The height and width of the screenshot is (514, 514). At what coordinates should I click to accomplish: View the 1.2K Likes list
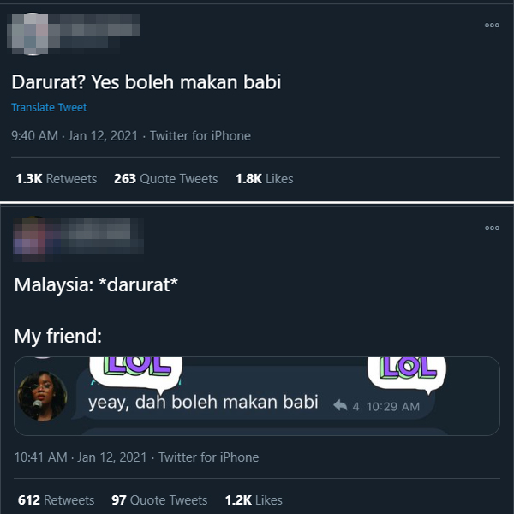[x=254, y=500]
